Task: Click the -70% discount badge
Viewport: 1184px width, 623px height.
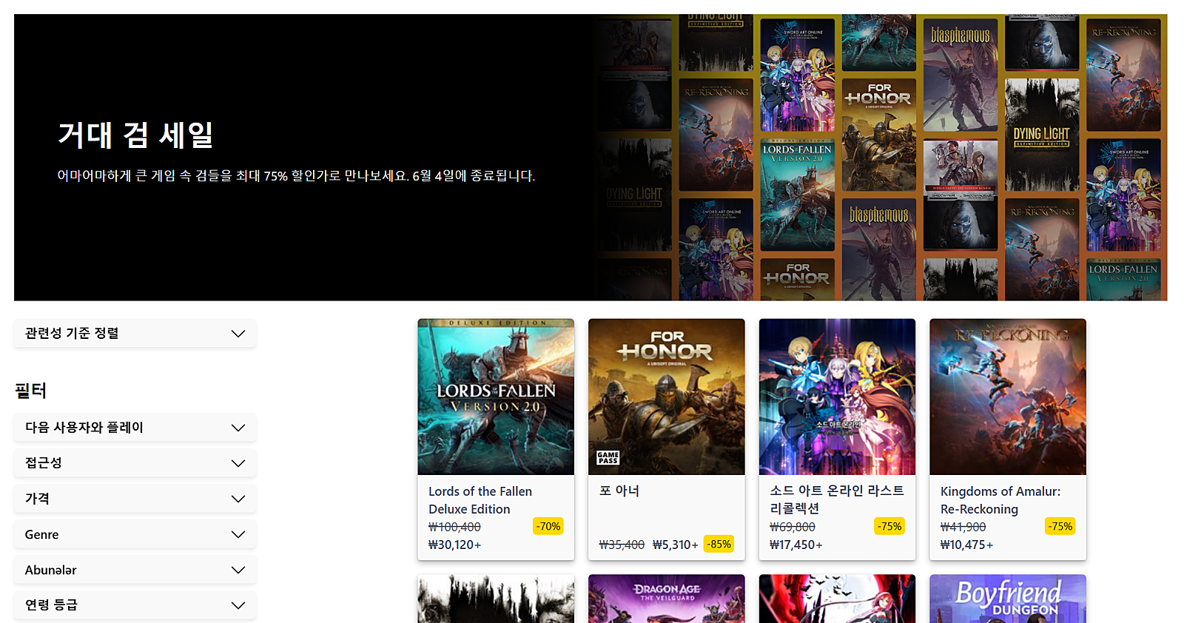Action: click(548, 526)
